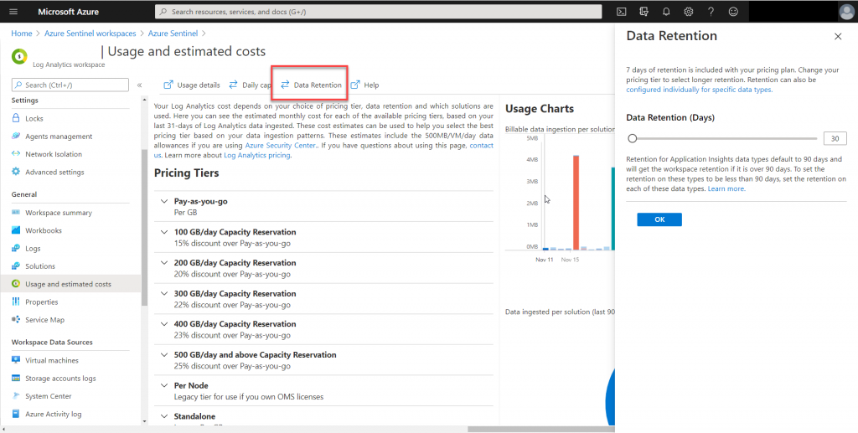Click the Workspace summary icon
Viewport: 858px width, 433px height.
click(16, 213)
